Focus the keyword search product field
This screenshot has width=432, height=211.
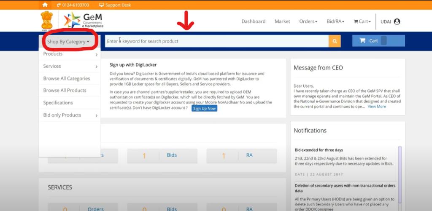pyautogui.click(x=216, y=41)
